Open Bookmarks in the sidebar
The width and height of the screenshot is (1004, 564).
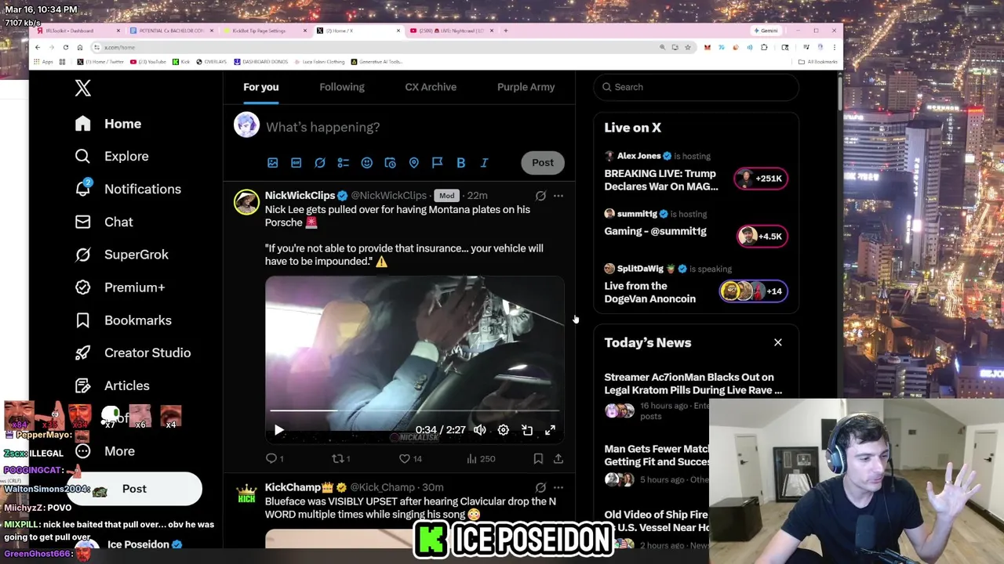pos(123,320)
